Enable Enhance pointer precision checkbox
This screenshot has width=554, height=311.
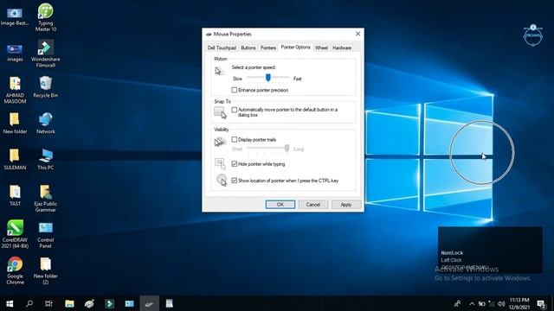point(235,90)
